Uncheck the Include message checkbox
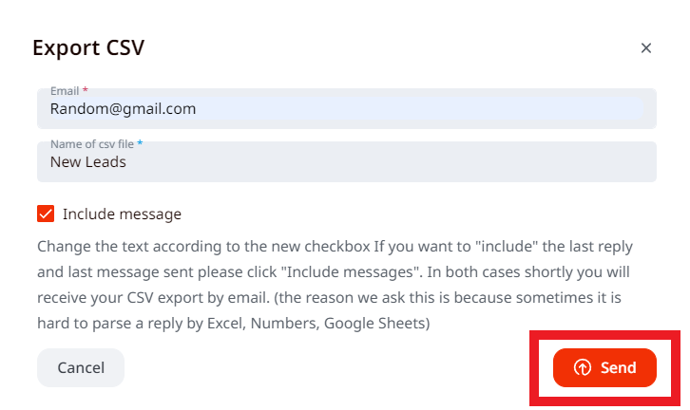This screenshot has height=410, width=690. [46, 214]
